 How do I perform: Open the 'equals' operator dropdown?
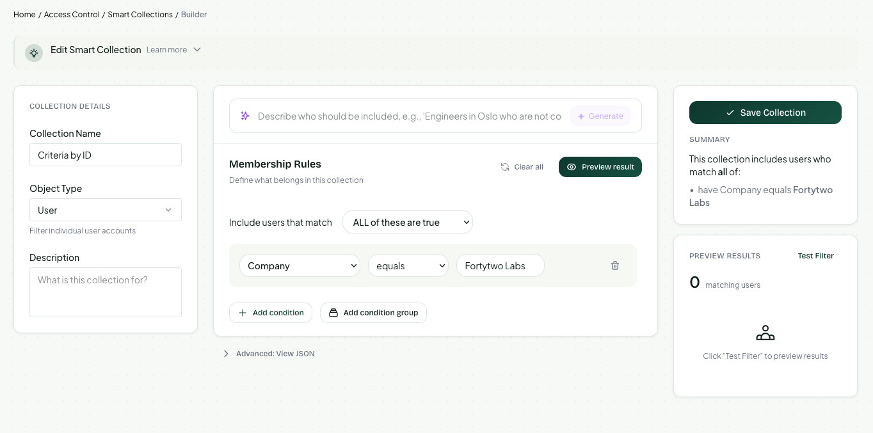(x=408, y=265)
